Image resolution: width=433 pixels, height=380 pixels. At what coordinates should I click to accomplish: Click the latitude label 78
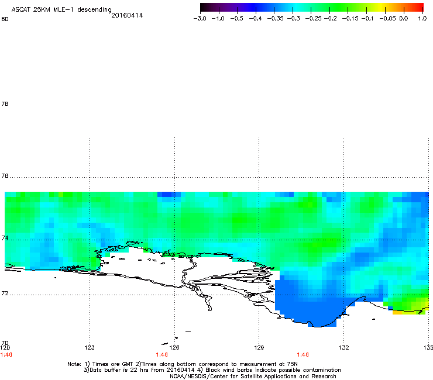[5, 103]
